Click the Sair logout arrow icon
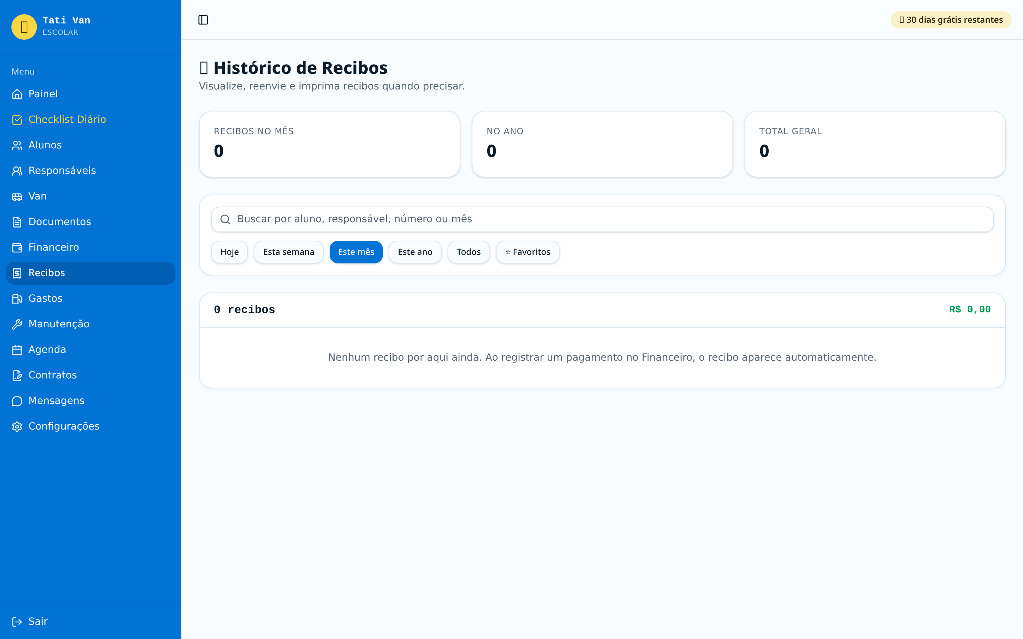Screen dimensions: 1023x639 (x=17, y=622)
